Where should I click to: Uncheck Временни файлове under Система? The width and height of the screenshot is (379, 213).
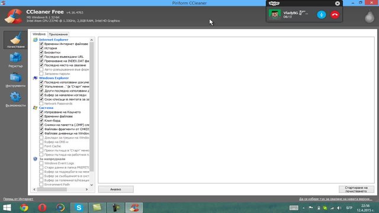pos(41,117)
